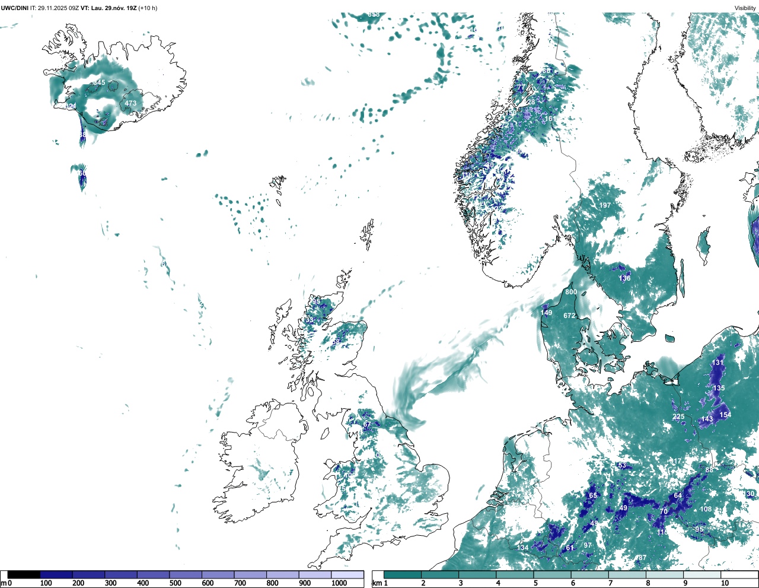Click the 197 visibility value over Sweden
The image size is (759, 588).
point(605,205)
